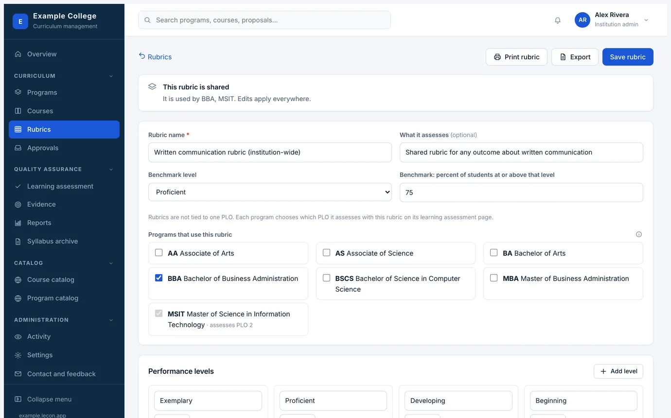Click the Syllabus archive document icon
The width and height of the screenshot is (671, 418).
pyautogui.click(x=18, y=242)
